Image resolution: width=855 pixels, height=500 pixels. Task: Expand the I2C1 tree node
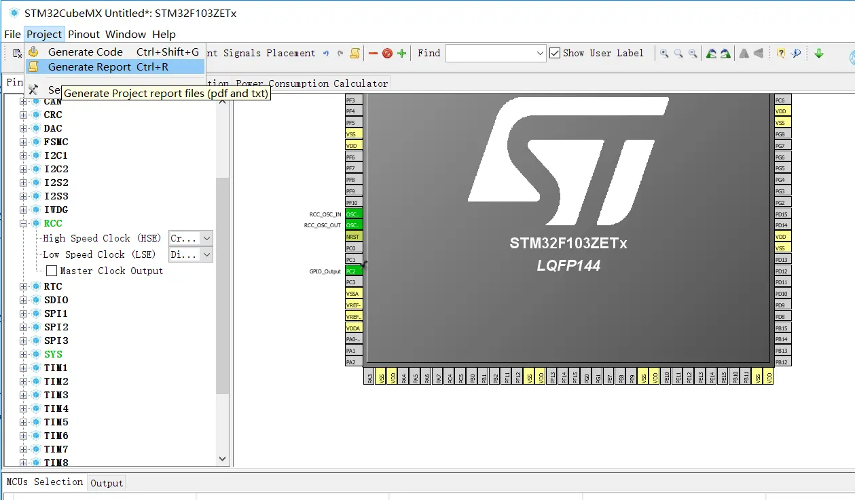point(24,155)
